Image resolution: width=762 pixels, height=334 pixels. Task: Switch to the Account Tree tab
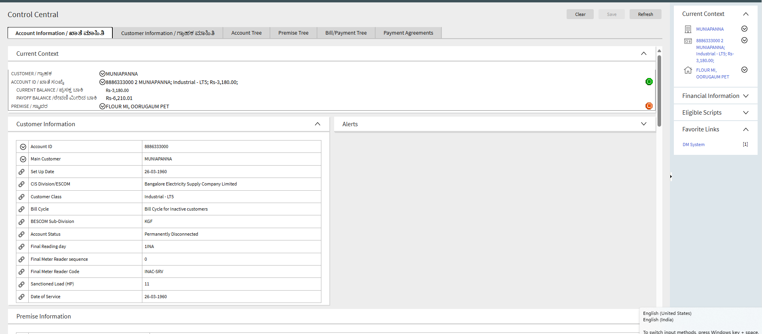pyautogui.click(x=246, y=33)
